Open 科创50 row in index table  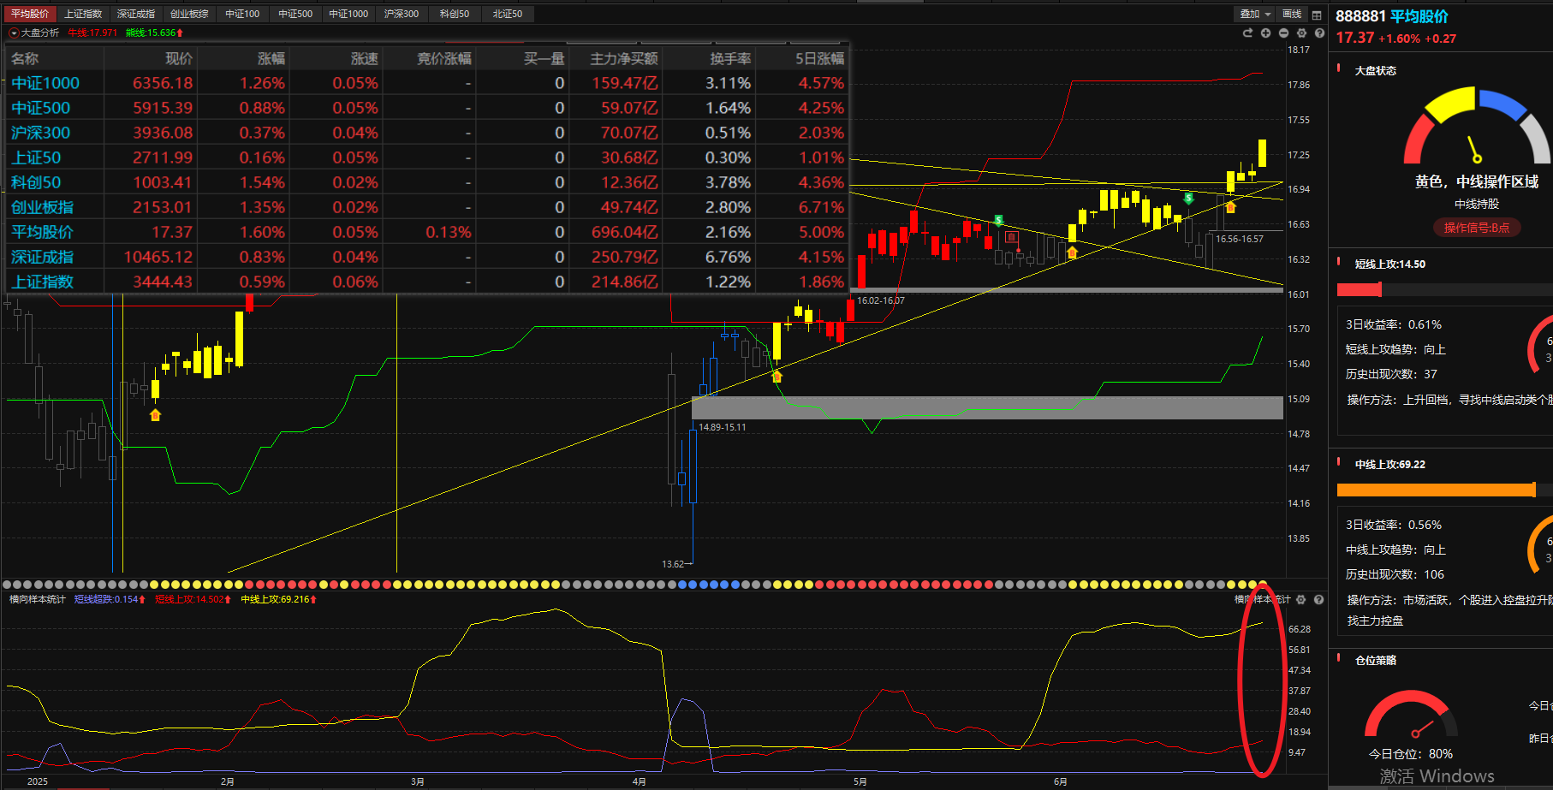427,182
